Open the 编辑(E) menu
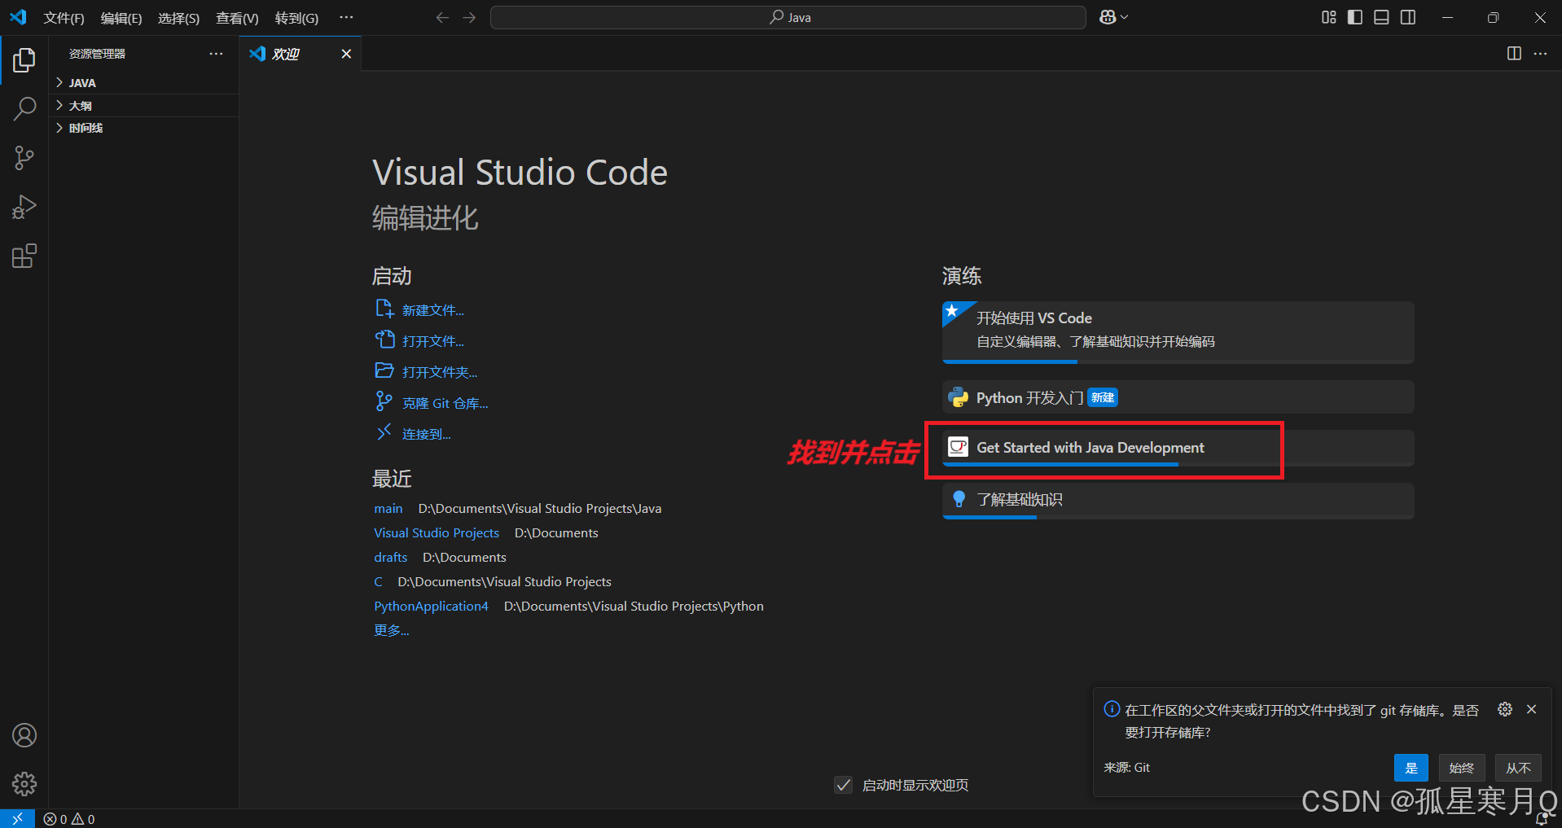 pyautogui.click(x=121, y=18)
